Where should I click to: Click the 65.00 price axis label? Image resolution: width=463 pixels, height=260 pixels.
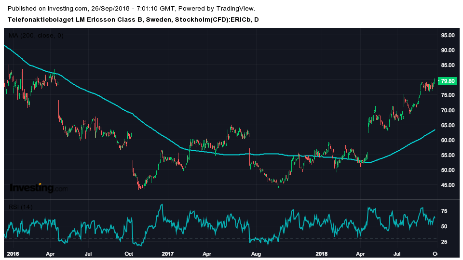448,125
